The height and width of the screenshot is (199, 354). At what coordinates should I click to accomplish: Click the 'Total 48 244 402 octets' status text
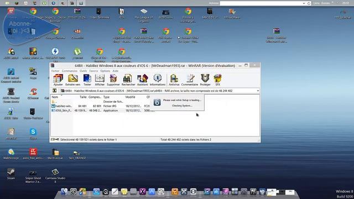[186, 140]
